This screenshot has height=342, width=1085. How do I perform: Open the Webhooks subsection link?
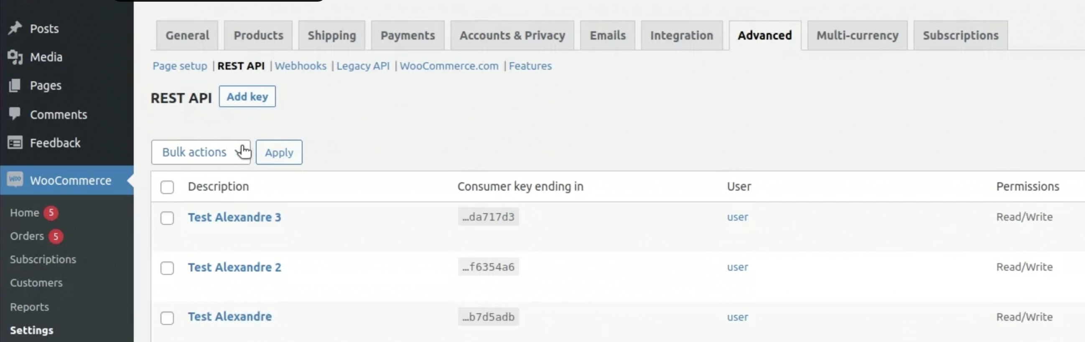click(301, 66)
